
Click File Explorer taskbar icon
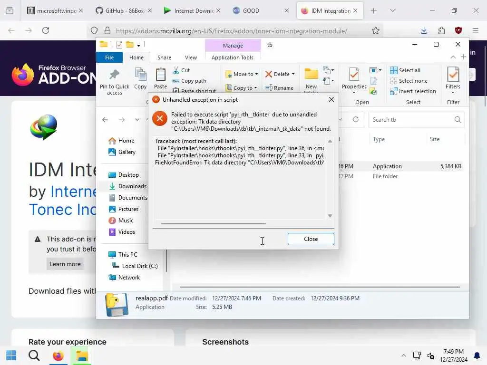(x=82, y=355)
